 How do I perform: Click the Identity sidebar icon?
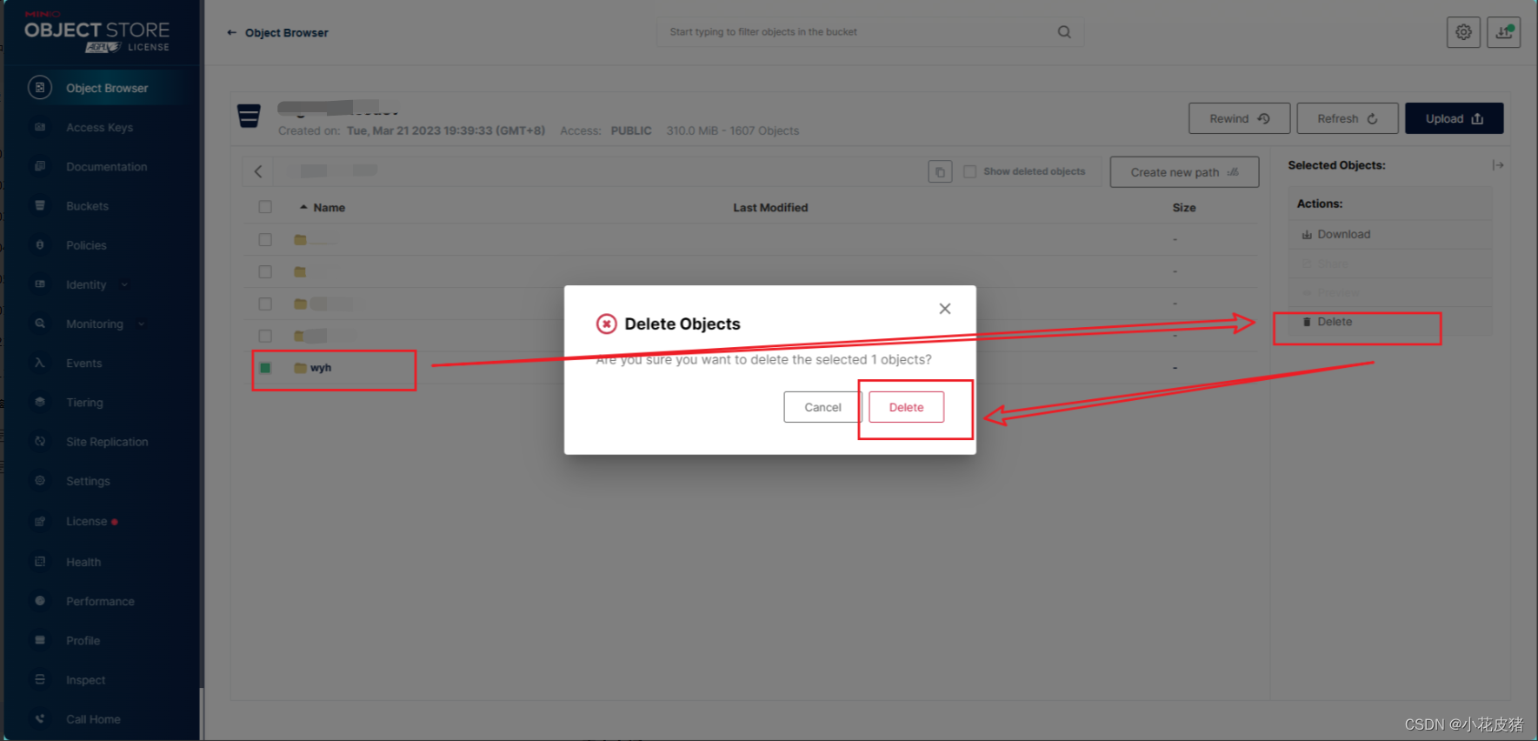40,284
